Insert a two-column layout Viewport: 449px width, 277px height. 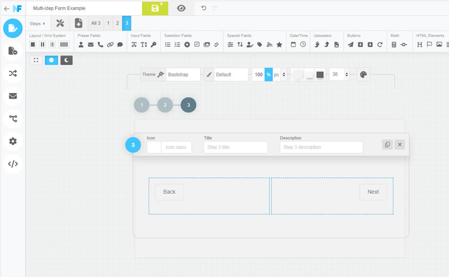[x=42, y=44]
